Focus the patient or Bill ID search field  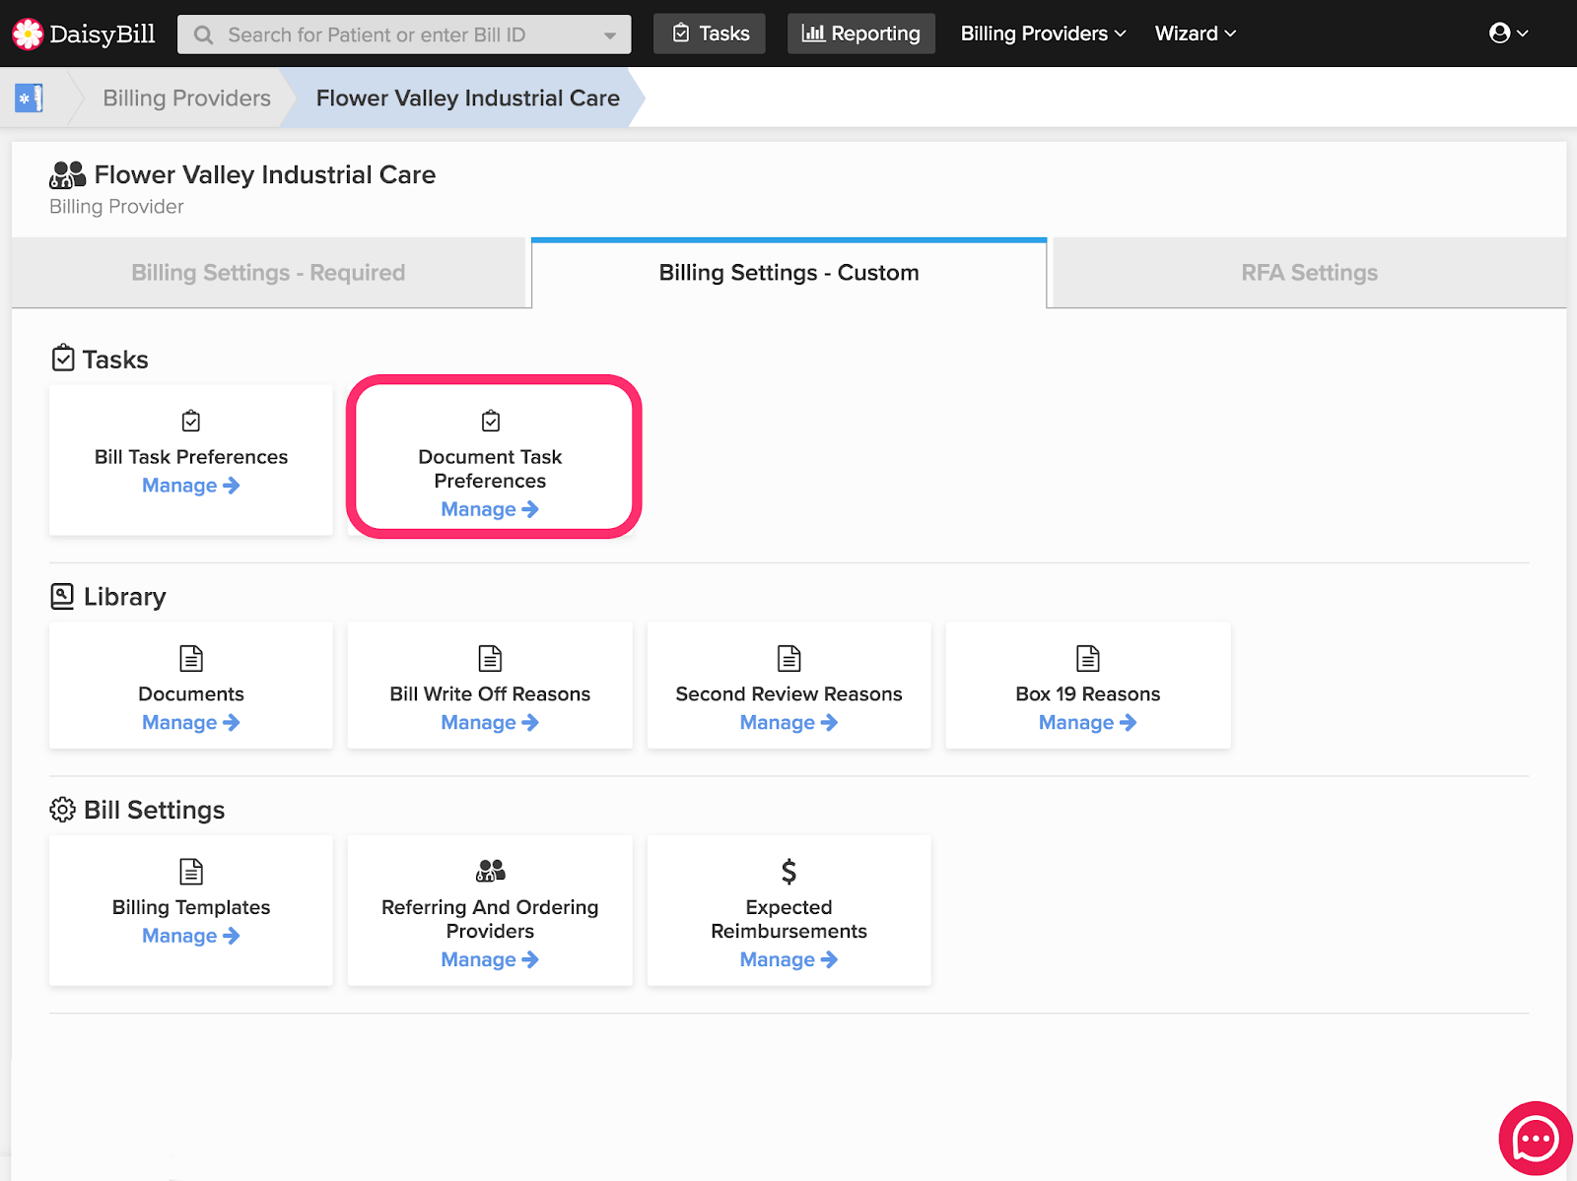coord(404,34)
